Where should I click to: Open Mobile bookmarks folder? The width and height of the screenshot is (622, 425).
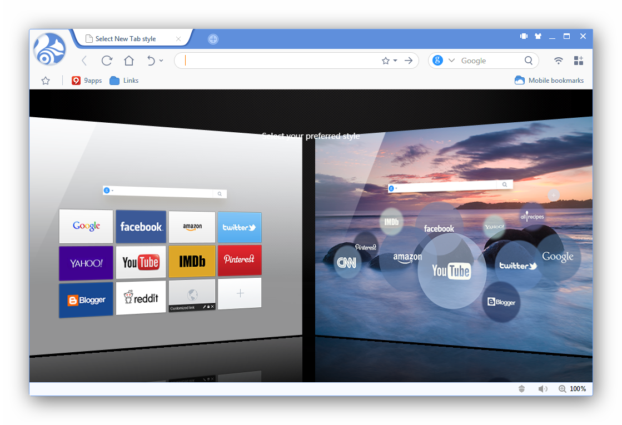pos(549,81)
